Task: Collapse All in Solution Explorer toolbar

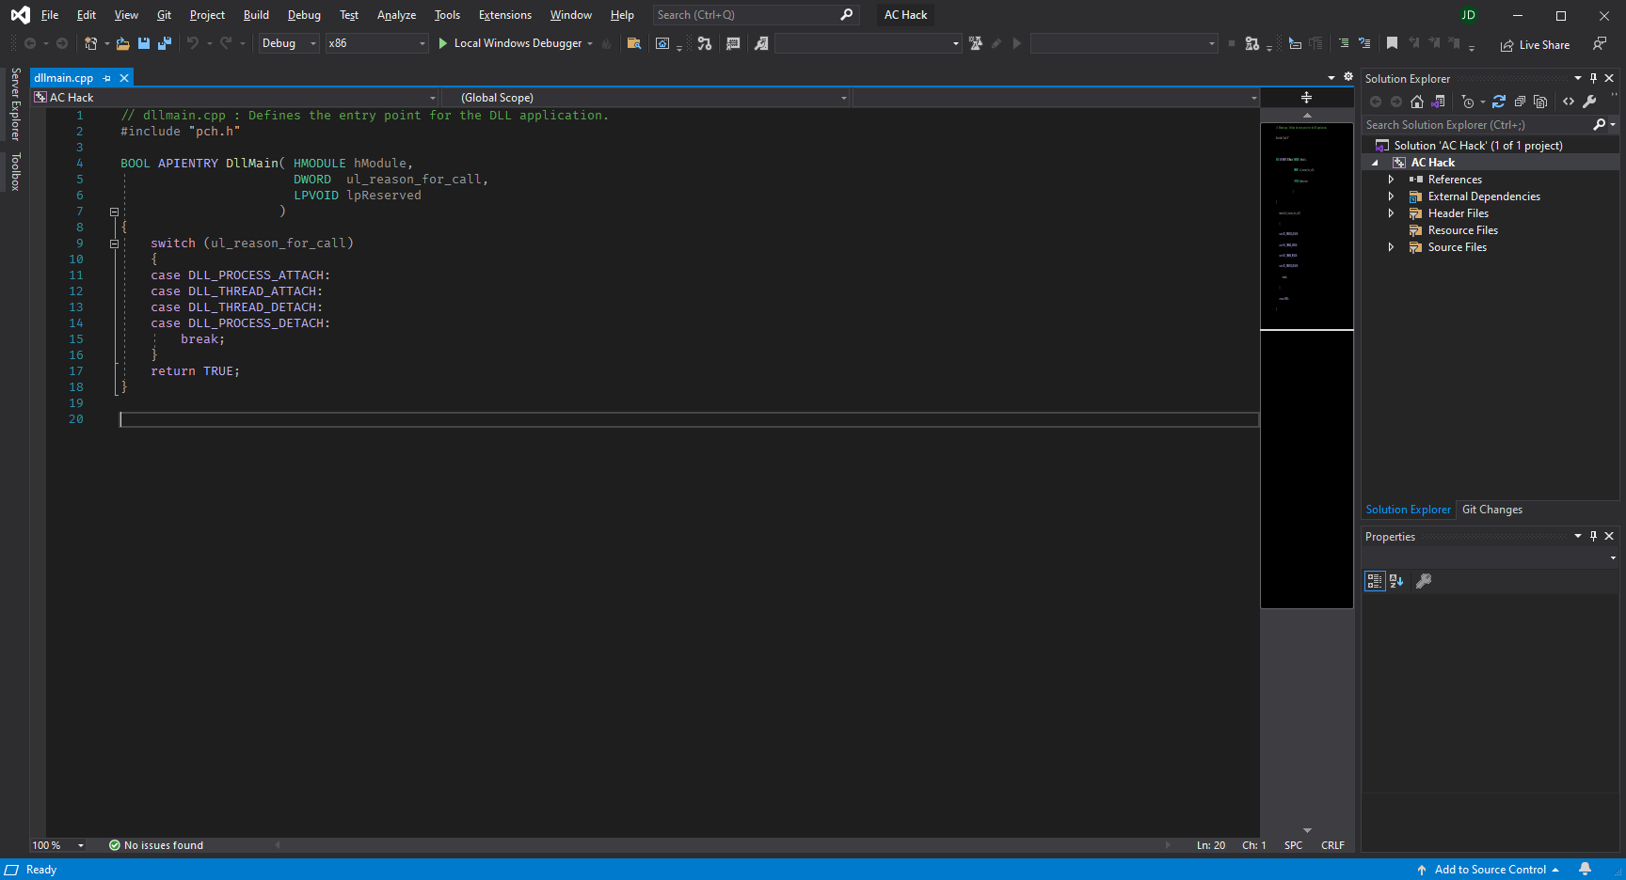Action: 1520,102
